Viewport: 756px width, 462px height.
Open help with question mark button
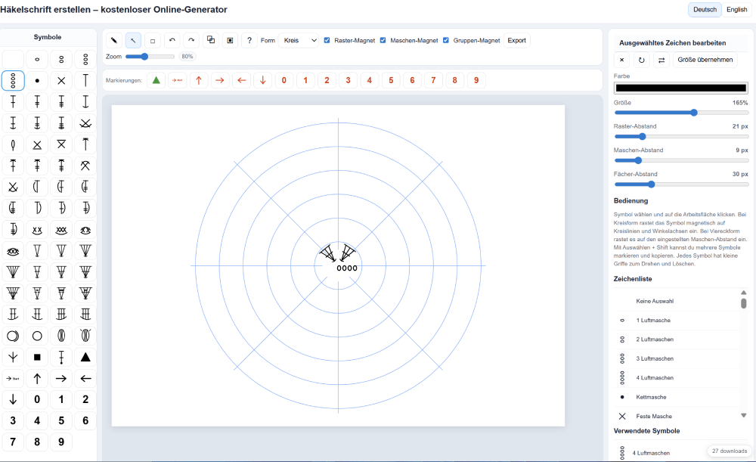coord(249,41)
